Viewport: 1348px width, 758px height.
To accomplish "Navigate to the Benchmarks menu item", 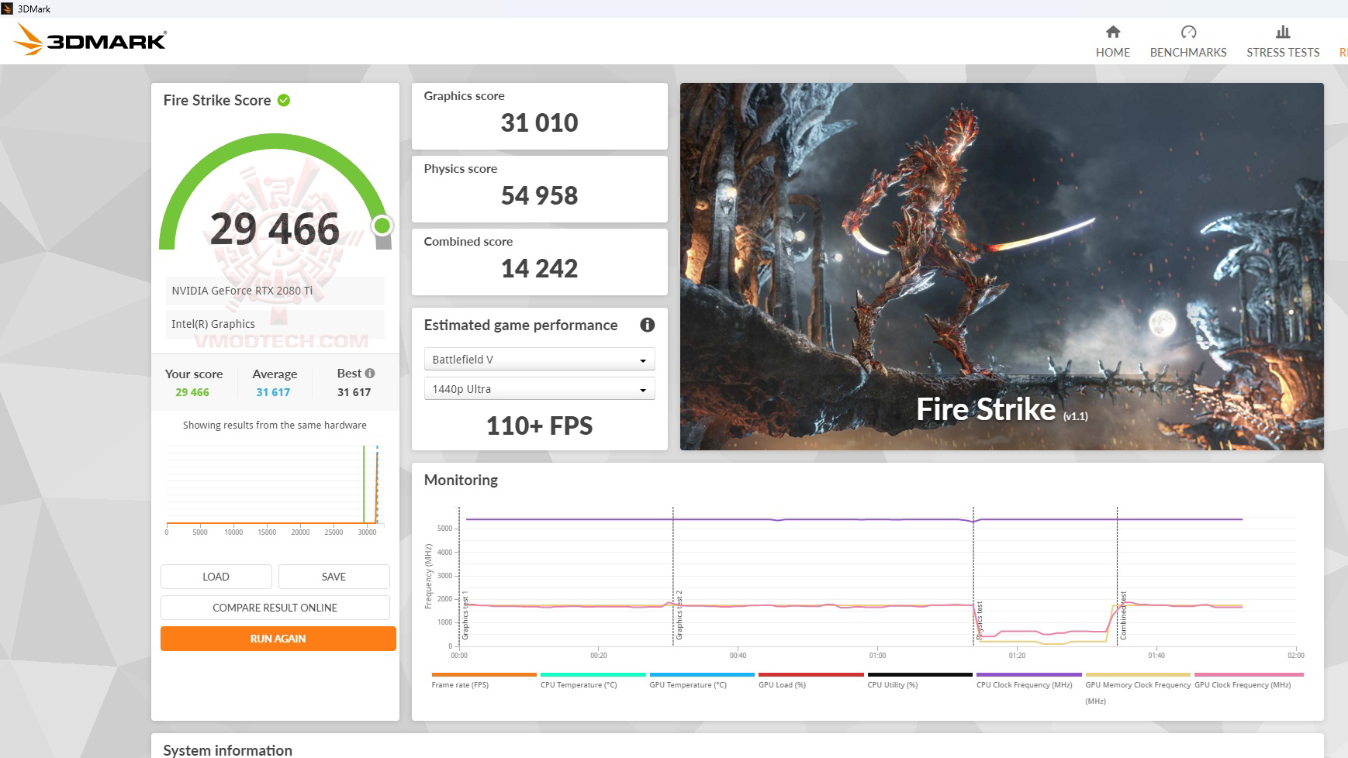I will 1188,43.
